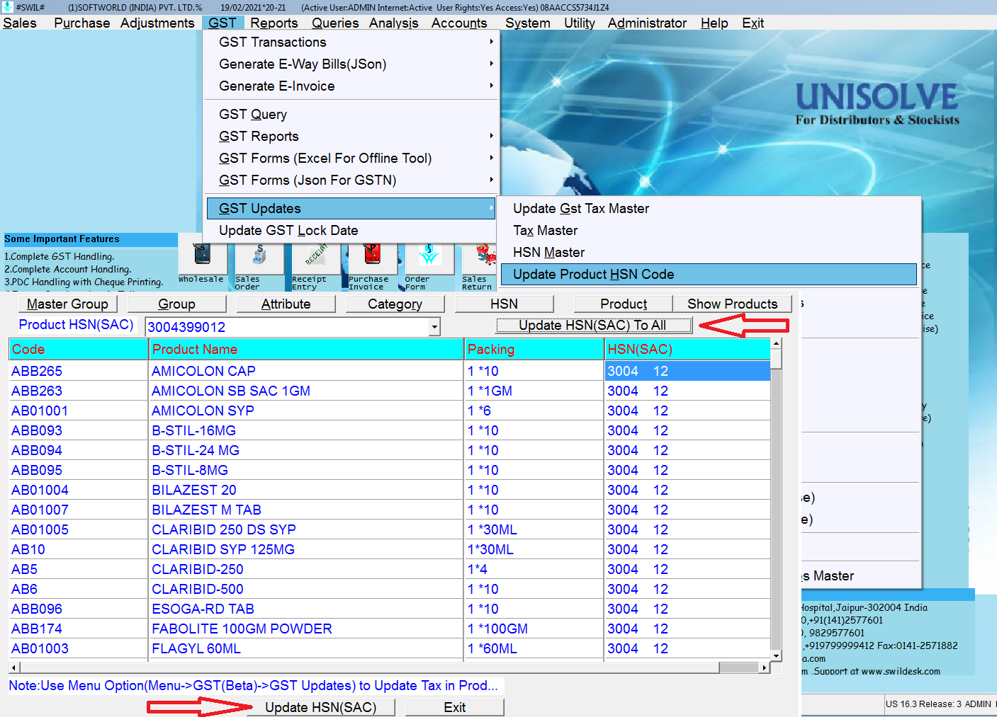The image size is (997, 717).
Task: Open the Purchase menu
Action: [82, 23]
